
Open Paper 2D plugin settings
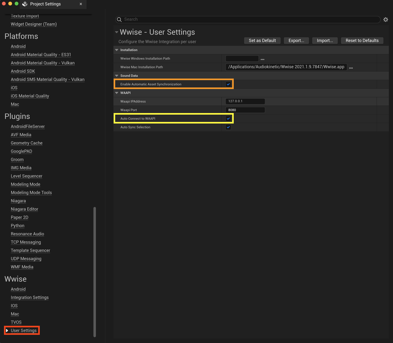tap(20, 217)
